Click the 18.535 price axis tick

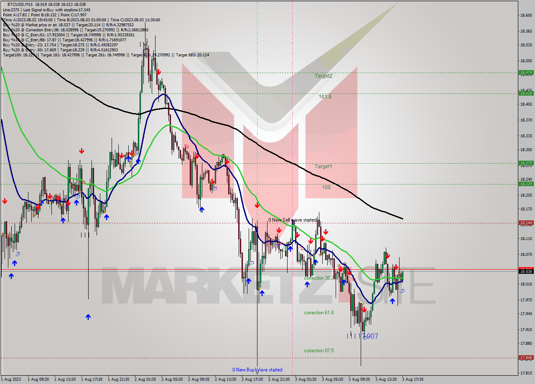click(x=526, y=45)
